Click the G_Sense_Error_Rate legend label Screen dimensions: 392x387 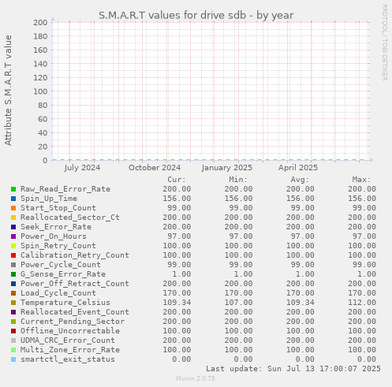[63, 274]
